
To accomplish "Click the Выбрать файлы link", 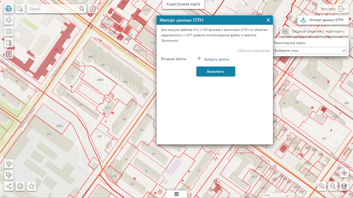I will click(x=217, y=59).
